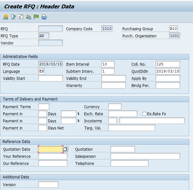Click the highlighted Quotation Date field
Image resolution: width=193 pixels, height=190 pixels.
[x=51, y=149]
